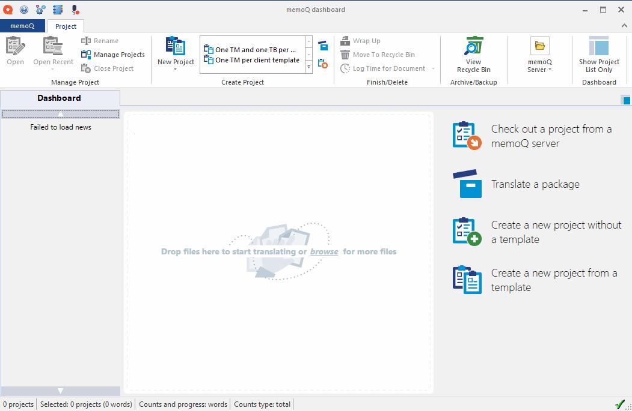
Task: Click 'Selected: 0 projects (0 words)' status entry
Action: [86, 404]
